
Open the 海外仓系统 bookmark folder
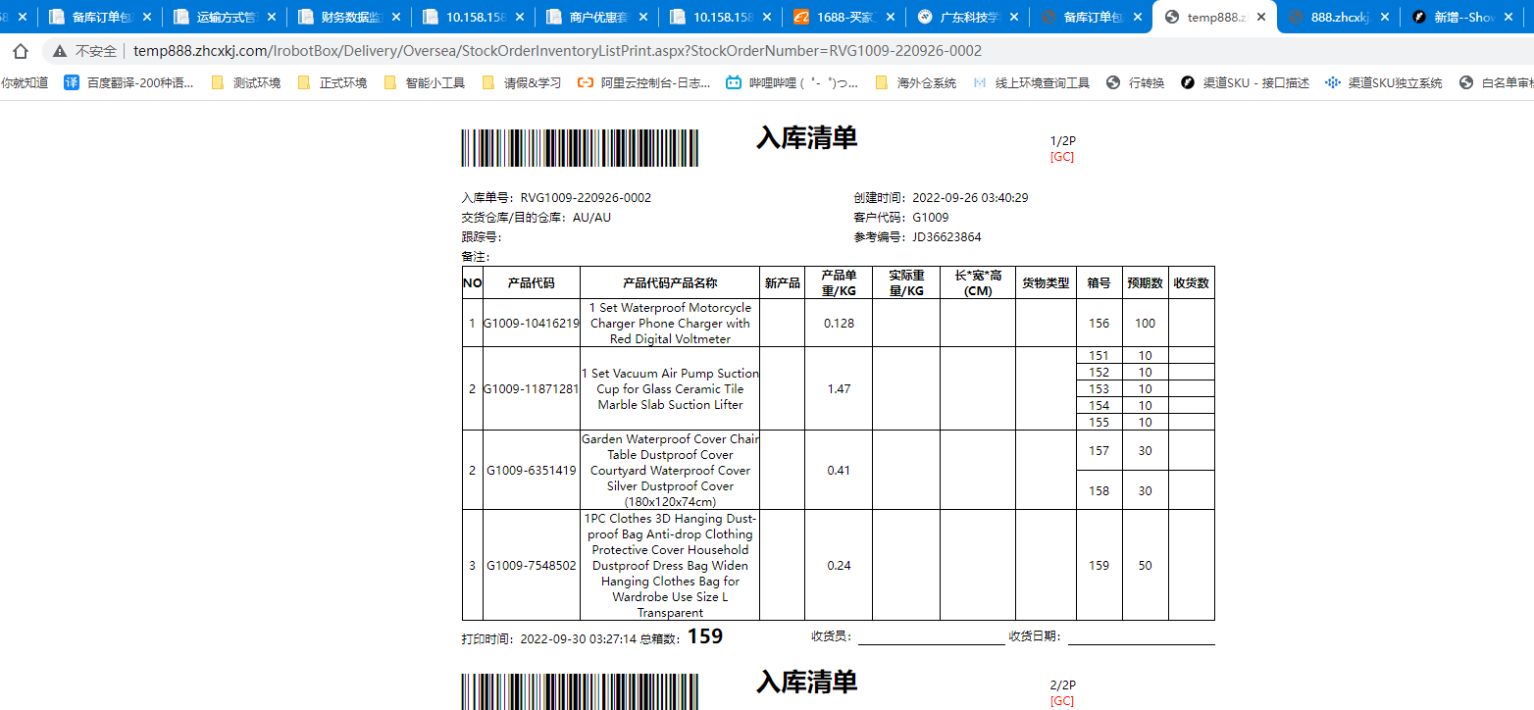(x=916, y=82)
